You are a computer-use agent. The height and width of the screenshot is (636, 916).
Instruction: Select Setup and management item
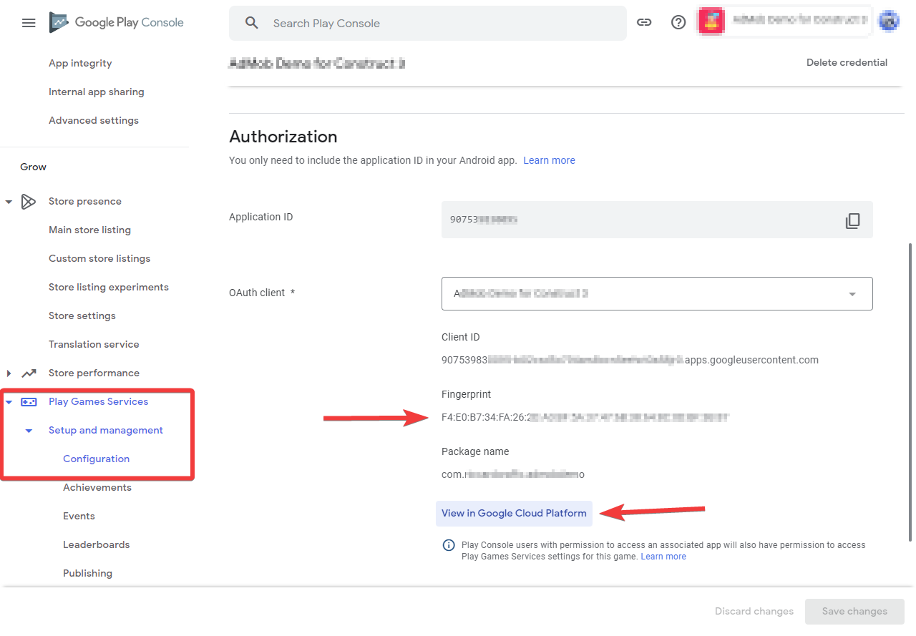pos(106,430)
